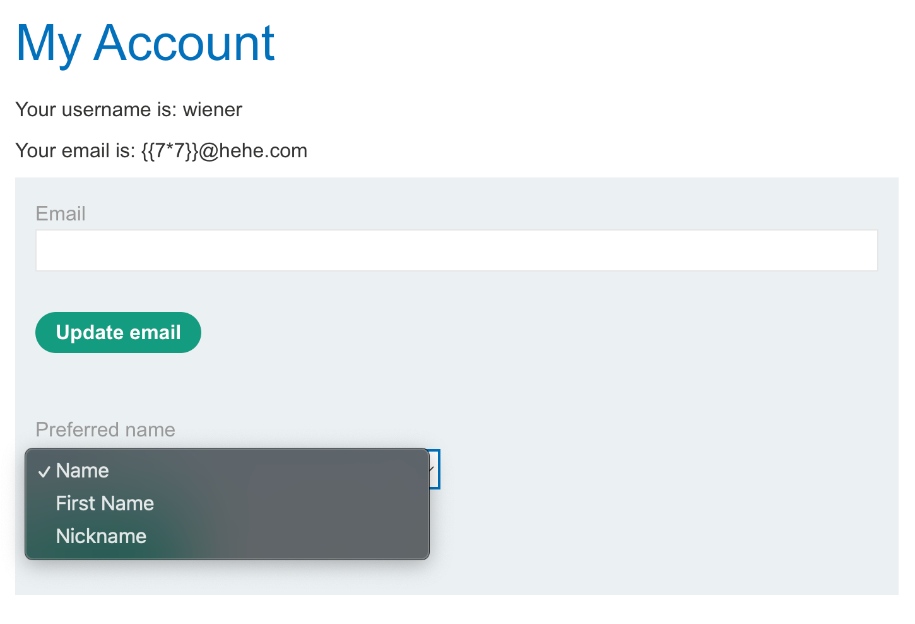Viewport: 915px width, 624px height.
Task: Click the Preferred name dropdown chevron arrow
Action: tap(433, 469)
